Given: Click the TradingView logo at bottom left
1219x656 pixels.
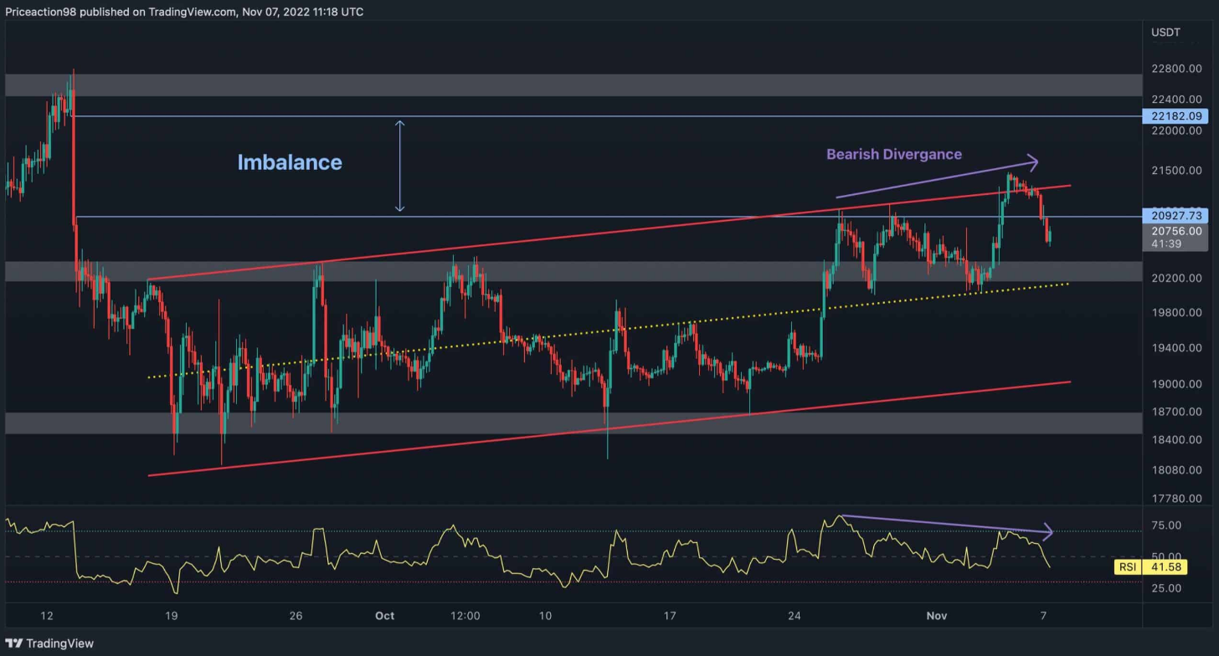Looking at the screenshot, I should tap(50, 643).
